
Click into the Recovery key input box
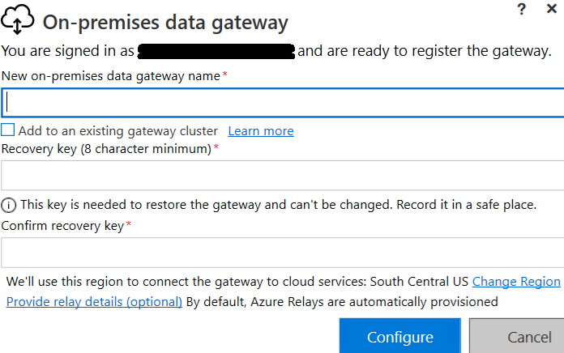coord(282,176)
